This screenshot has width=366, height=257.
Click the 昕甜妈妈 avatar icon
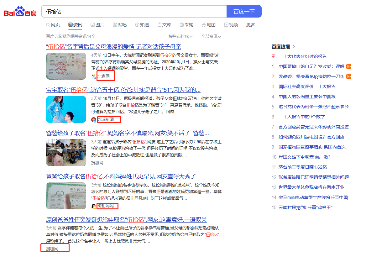[x=94, y=206]
